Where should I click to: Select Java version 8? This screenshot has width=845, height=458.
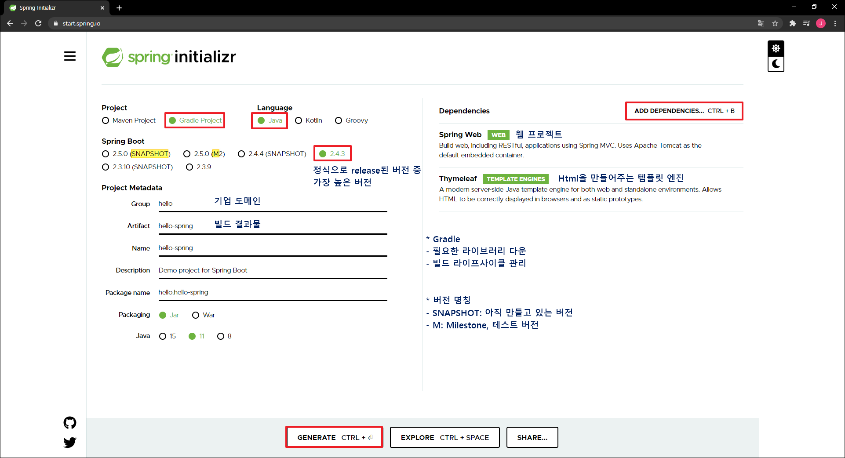point(224,336)
